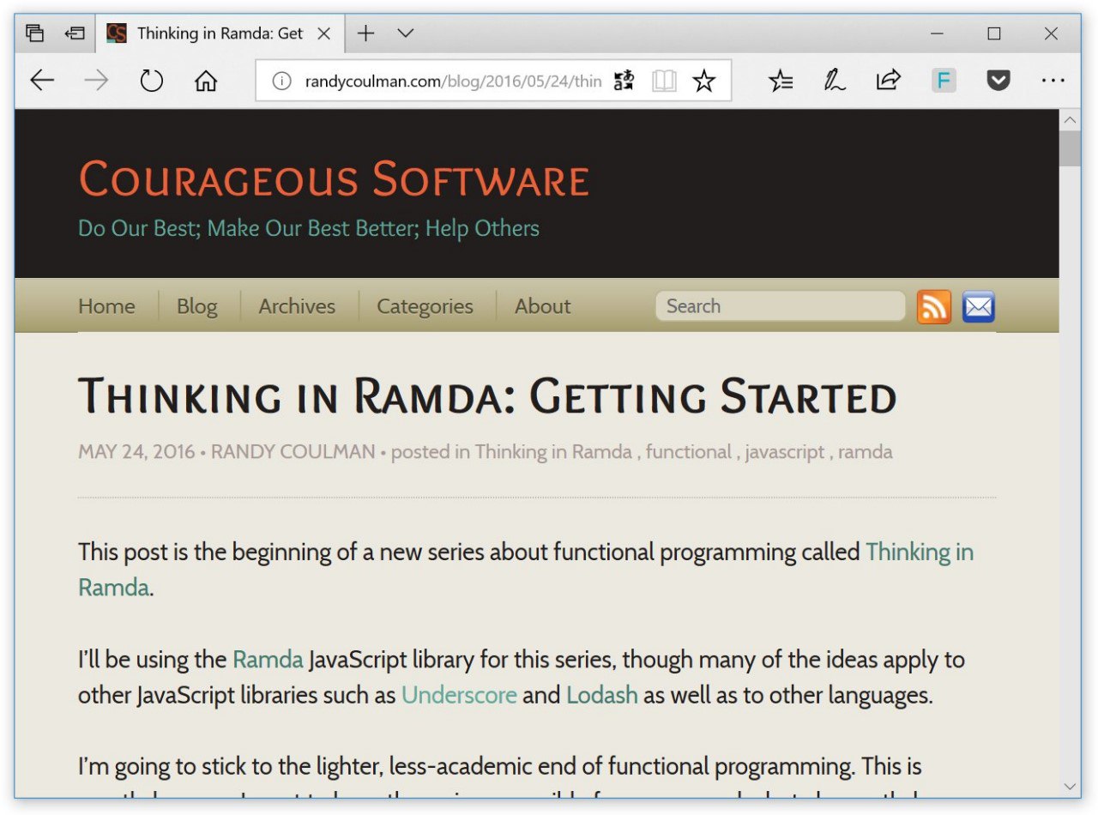Follow the Ramda library link
The image size is (1098, 815).
tap(268, 660)
